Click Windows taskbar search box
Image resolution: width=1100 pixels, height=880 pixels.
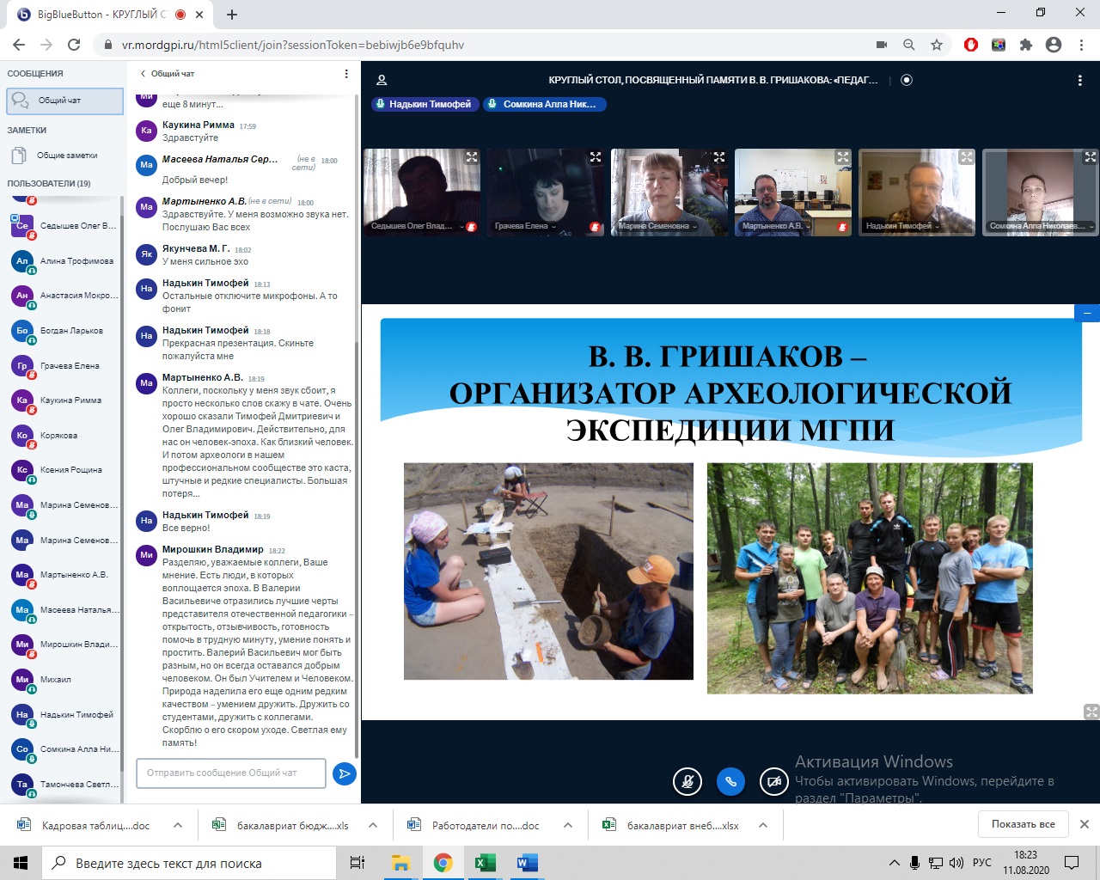[188, 863]
